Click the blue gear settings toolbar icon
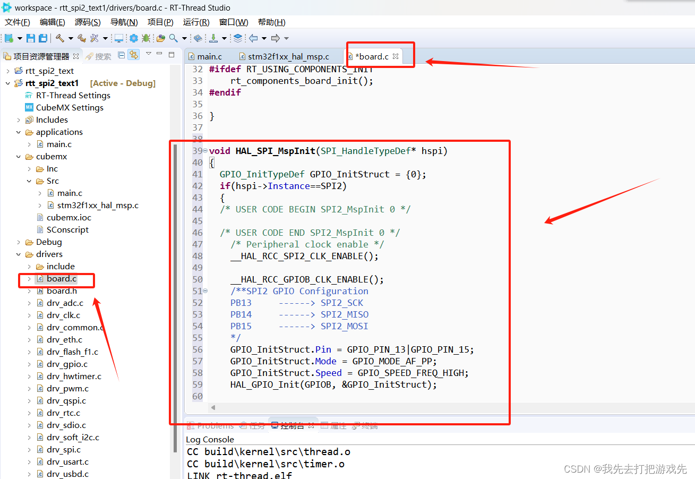Image resolution: width=695 pixels, height=479 pixels. click(133, 38)
